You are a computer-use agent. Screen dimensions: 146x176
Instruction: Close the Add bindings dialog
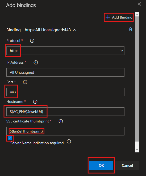tap(139, 4)
